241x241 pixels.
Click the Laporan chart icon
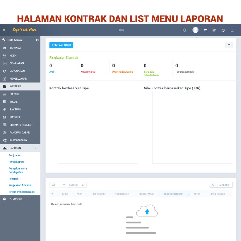coord(5,148)
